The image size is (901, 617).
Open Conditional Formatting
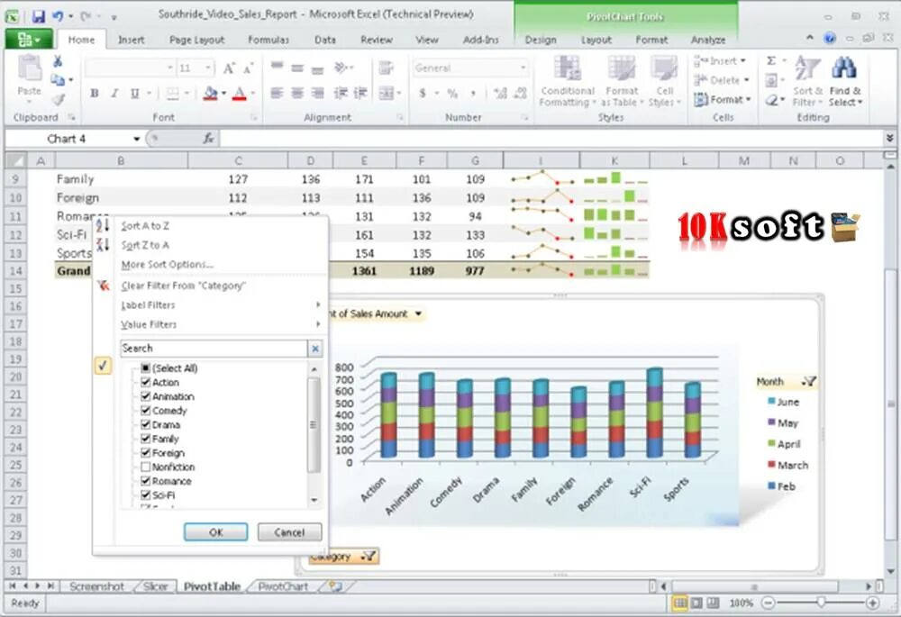(567, 81)
